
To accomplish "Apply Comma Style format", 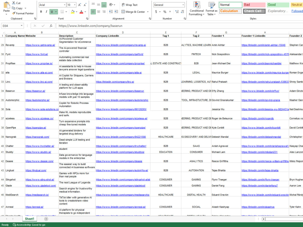I will 170,12.
